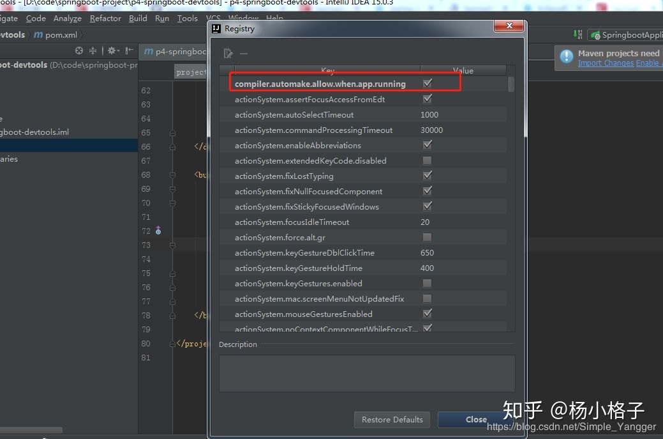
Task: Select the External Libraries node in Project tree
Action: pos(9,158)
